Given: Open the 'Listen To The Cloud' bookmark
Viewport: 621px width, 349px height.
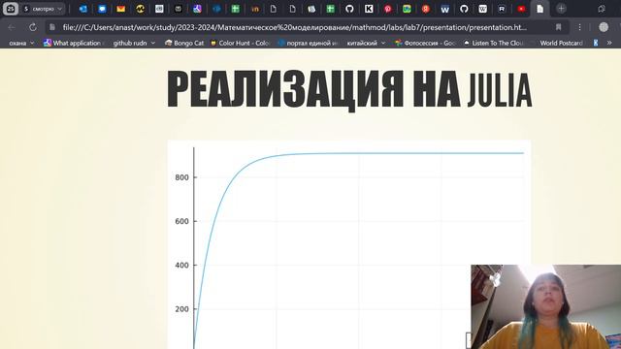Looking at the screenshot, I should [x=494, y=43].
